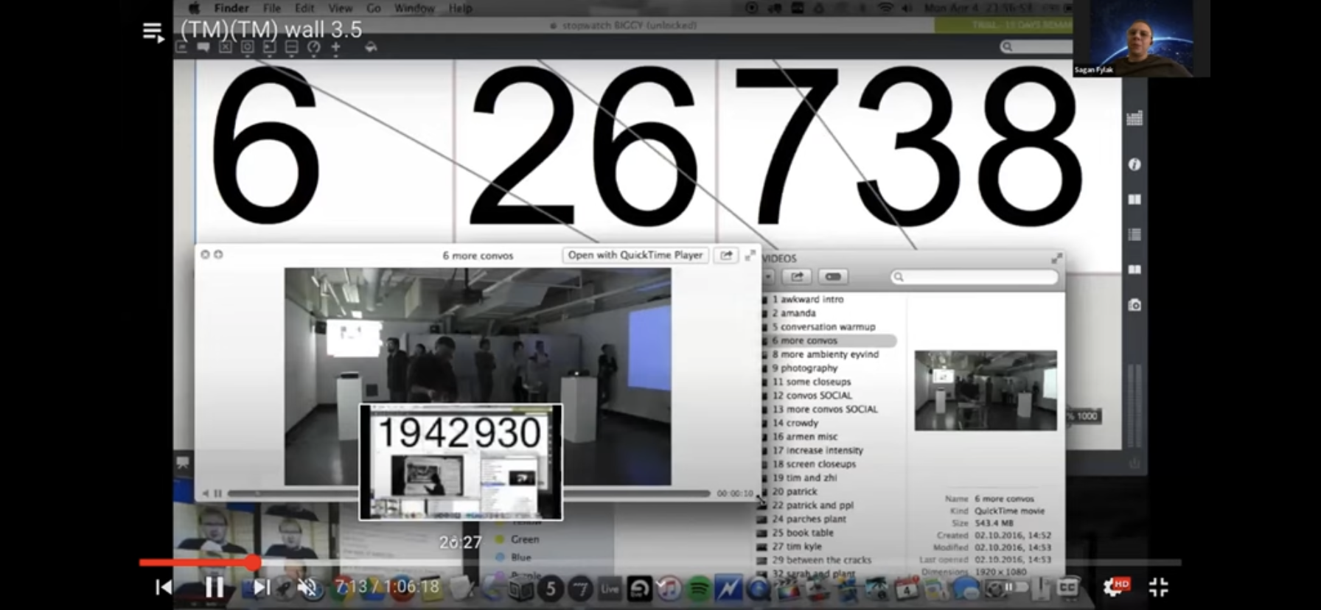This screenshot has height=610, width=1321.
Task: Select file 17 increase intensity
Action: coord(818,450)
